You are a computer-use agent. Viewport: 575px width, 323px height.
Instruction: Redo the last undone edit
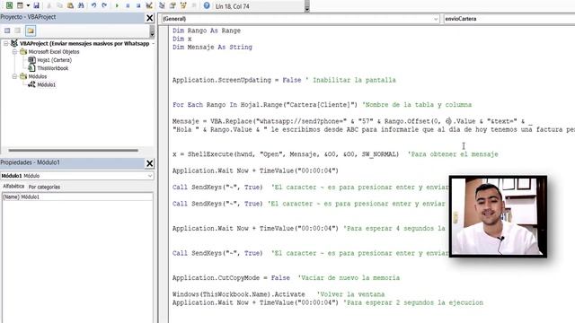coord(104,5)
